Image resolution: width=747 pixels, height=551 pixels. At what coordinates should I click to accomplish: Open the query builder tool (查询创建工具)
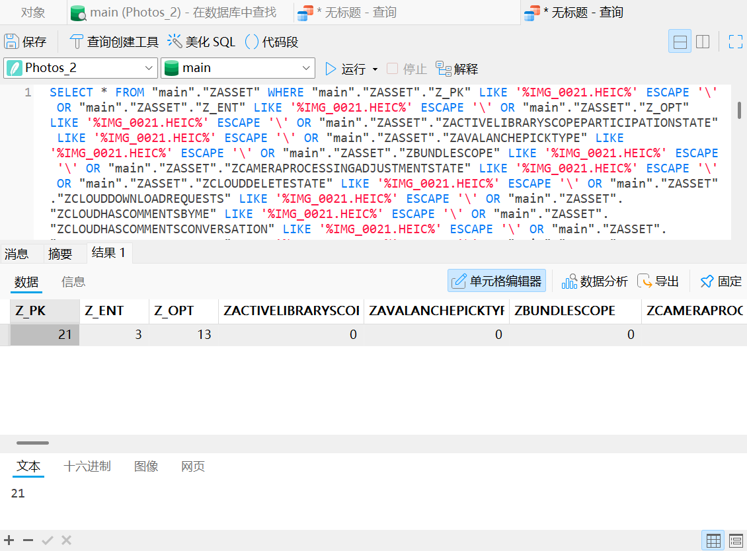[x=114, y=42]
